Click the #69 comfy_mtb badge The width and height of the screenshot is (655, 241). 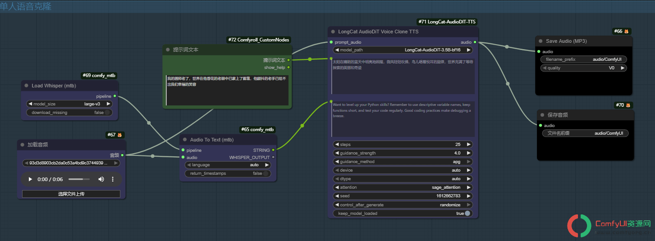click(99, 76)
